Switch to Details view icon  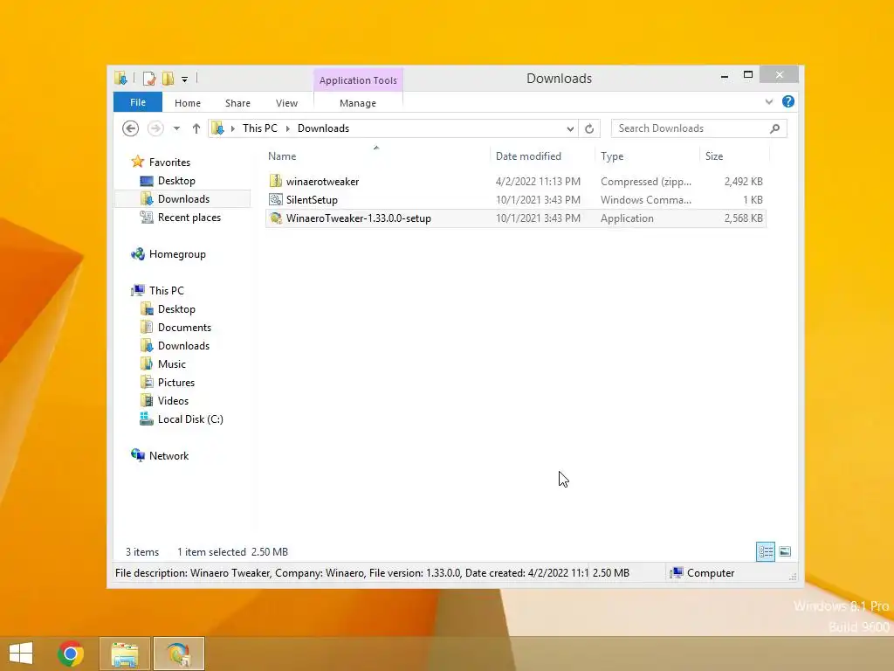click(765, 552)
